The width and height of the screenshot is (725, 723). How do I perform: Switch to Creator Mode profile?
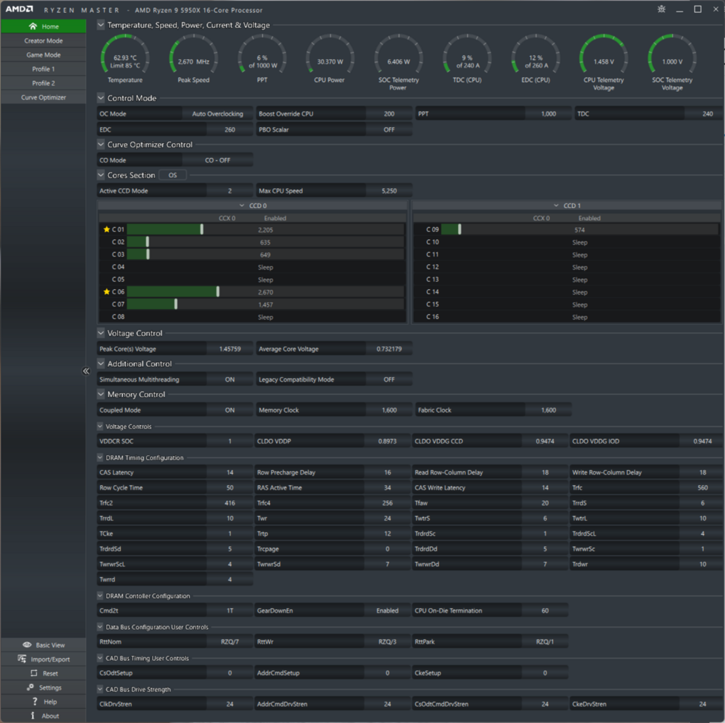coord(43,41)
